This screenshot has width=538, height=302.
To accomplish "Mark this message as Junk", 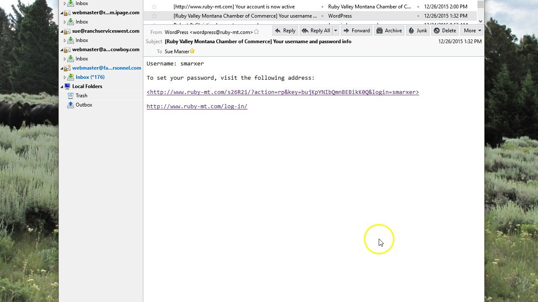I will (417, 31).
